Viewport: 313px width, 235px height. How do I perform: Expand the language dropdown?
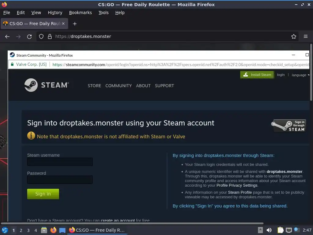coord(300,75)
